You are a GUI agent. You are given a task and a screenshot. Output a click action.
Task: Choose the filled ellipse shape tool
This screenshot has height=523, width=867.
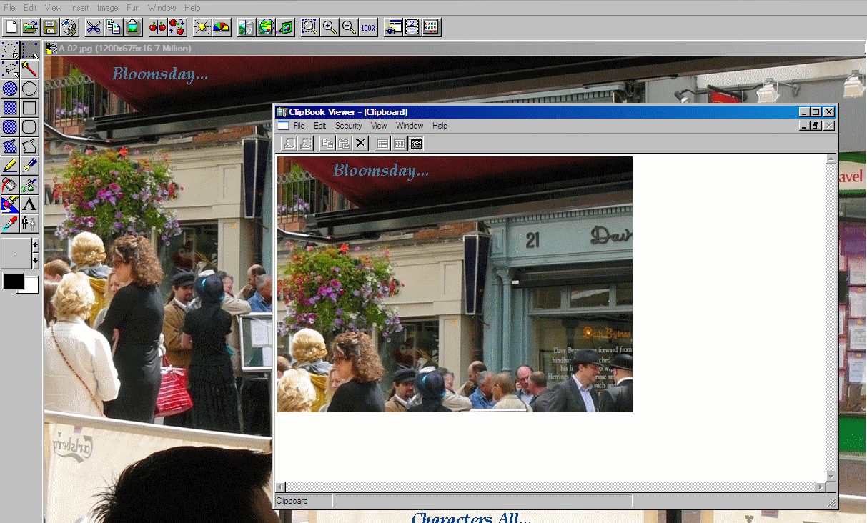click(x=10, y=89)
